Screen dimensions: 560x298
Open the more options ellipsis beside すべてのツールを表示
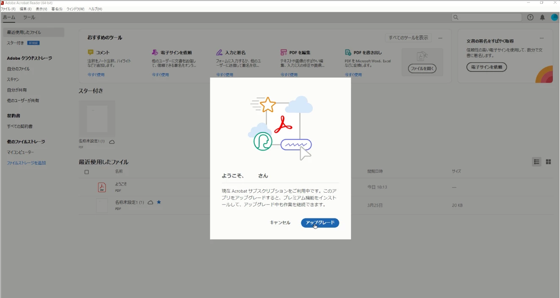(440, 38)
